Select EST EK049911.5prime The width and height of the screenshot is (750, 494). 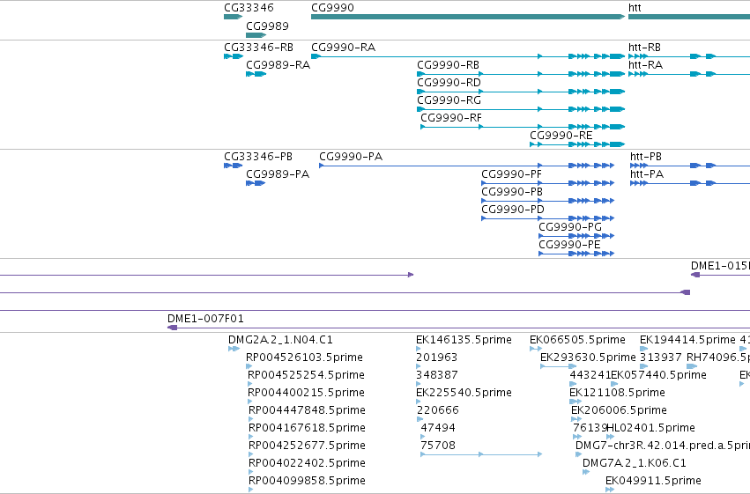tap(610, 490)
